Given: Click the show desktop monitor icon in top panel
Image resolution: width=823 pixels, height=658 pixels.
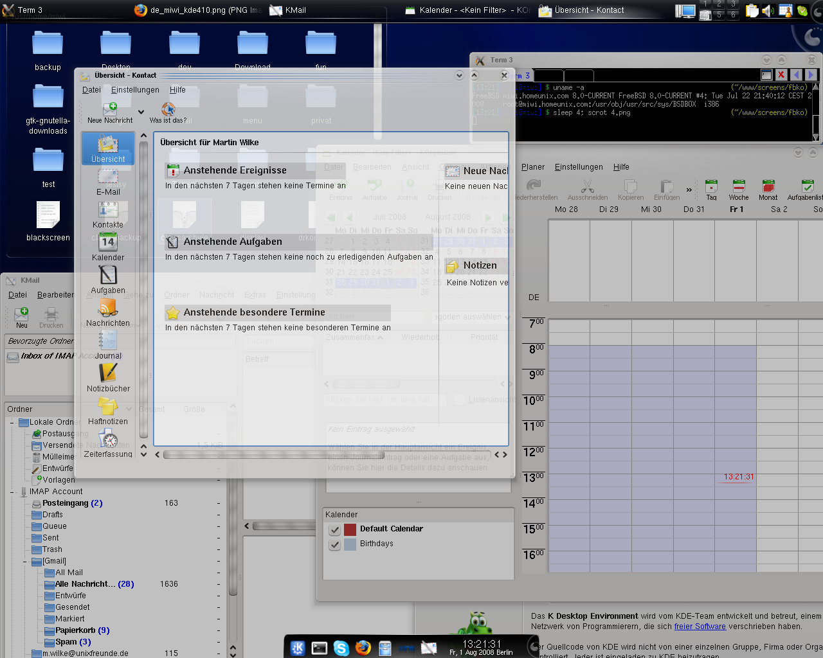Looking at the screenshot, I should (x=685, y=11).
